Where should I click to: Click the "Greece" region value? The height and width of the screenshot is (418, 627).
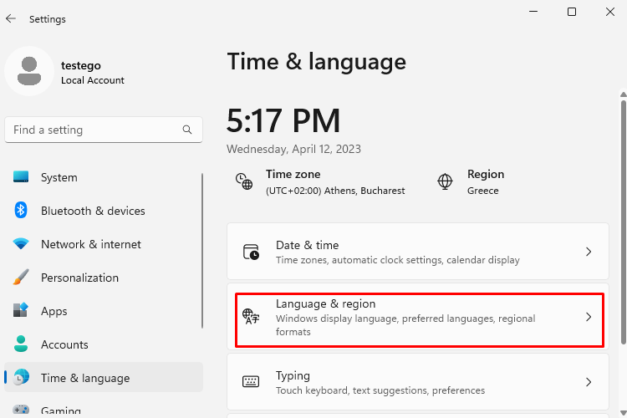pyautogui.click(x=482, y=191)
